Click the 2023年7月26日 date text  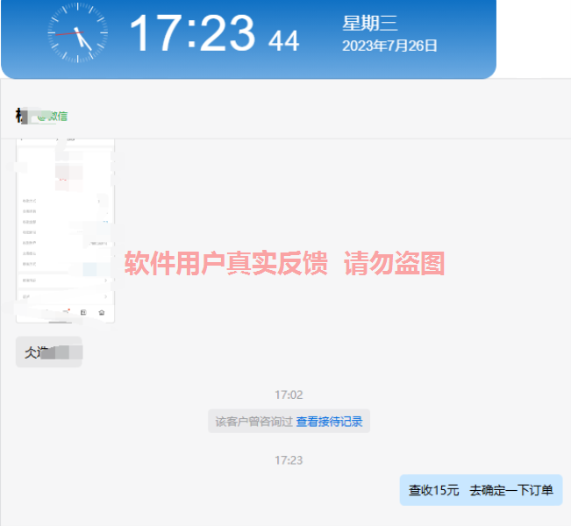pyautogui.click(x=389, y=46)
